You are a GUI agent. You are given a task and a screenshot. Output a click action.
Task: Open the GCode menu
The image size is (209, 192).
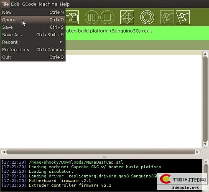[29, 4]
